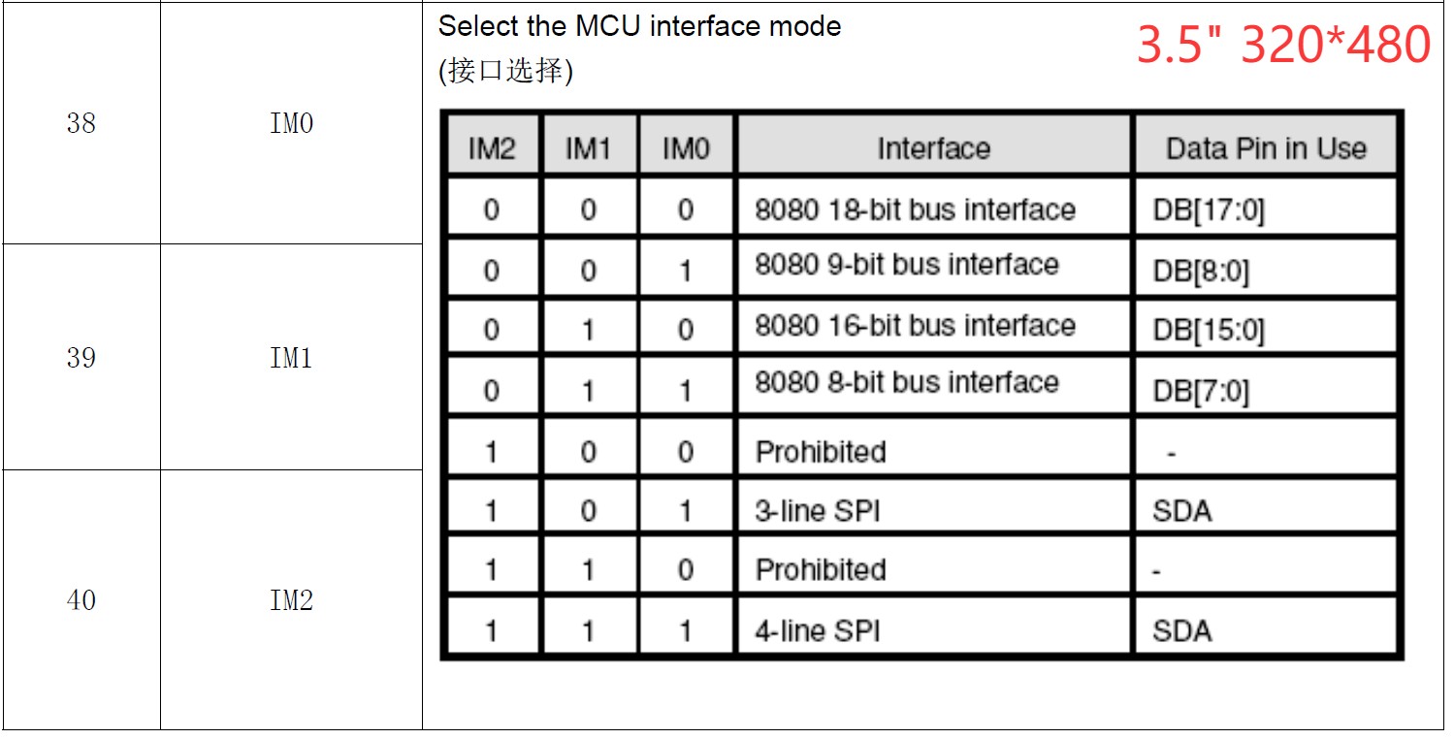Select the IM0 pin name beside pin 38
Screen dimensions: 1454x739
tap(291, 123)
